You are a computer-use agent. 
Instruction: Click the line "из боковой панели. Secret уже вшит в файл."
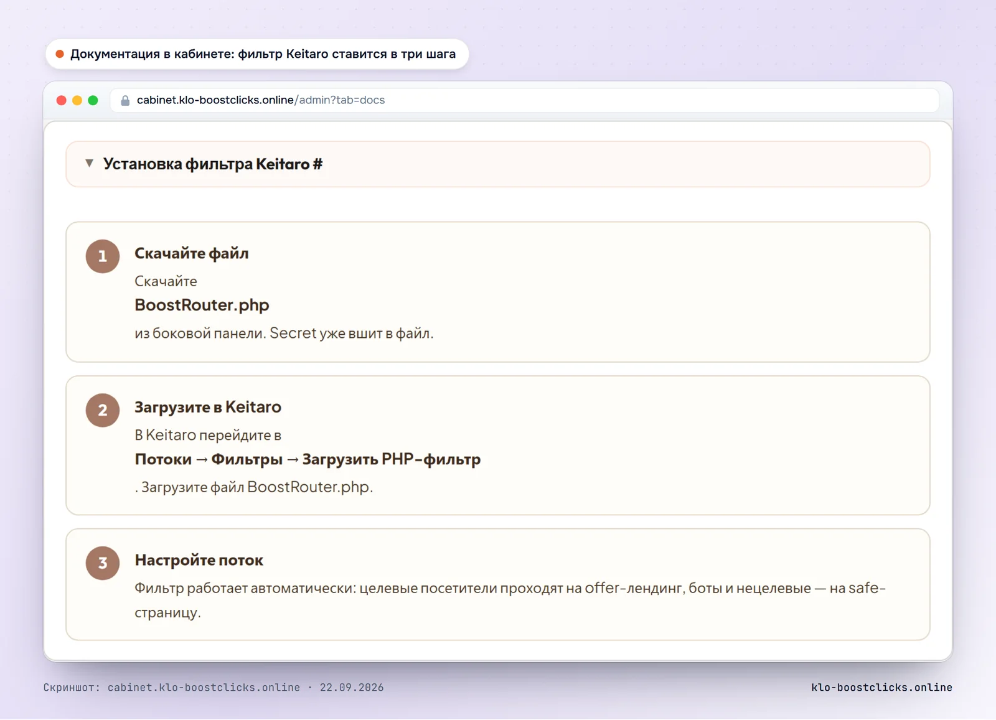pos(284,333)
